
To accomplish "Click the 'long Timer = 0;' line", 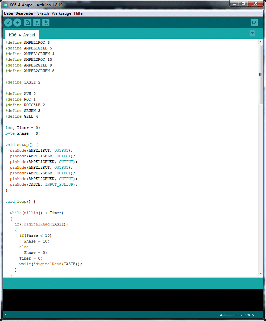I will 23,128.
